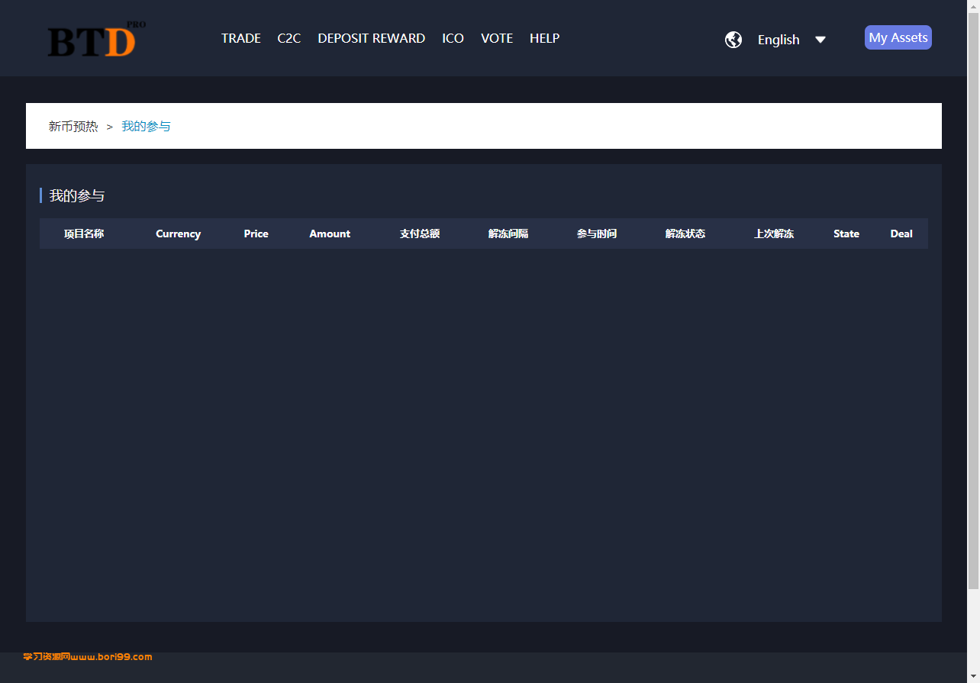Open the TRADE menu
Viewport: 980px width, 683px height.
(241, 38)
